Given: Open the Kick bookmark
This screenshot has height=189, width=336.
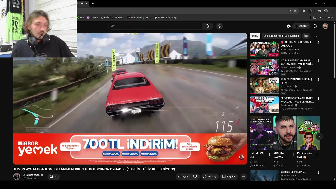Looking at the screenshot, I should tap(80, 18).
